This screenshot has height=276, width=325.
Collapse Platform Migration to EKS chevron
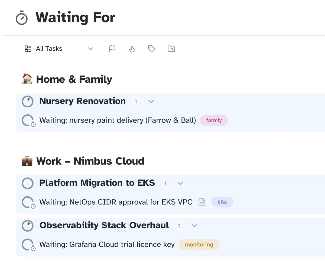point(180,183)
